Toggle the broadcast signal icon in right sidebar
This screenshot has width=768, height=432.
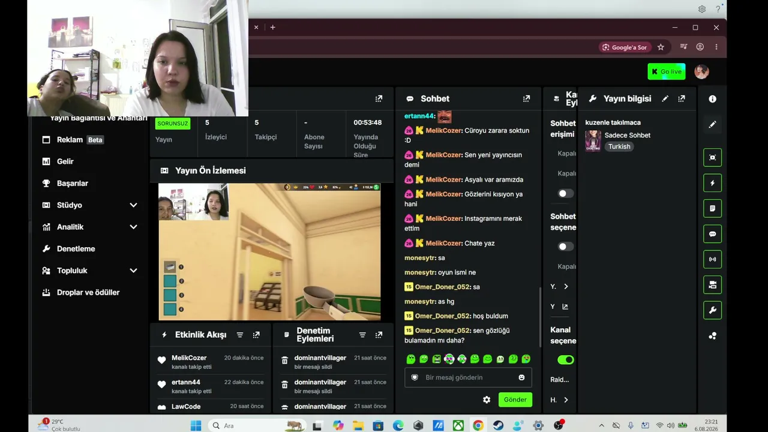coord(712,259)
